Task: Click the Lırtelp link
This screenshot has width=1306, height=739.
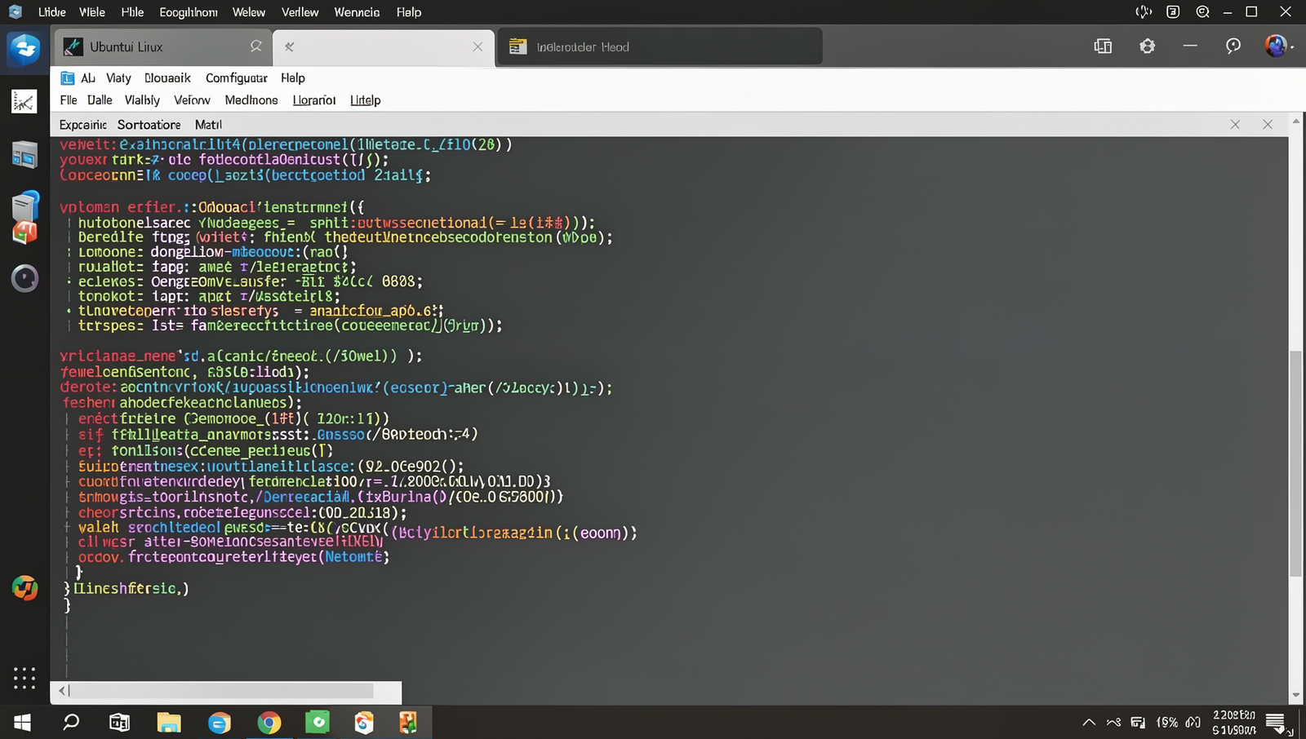Action: [366, 100]
